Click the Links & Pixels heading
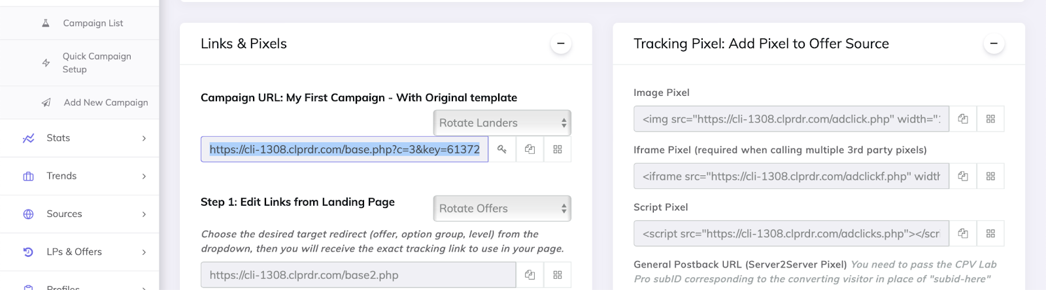This screenshot has width=1046, height=290. pos(244,44)
